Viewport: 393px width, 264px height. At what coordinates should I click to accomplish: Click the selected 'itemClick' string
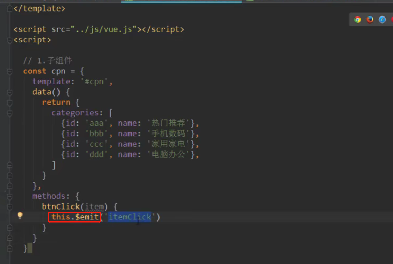click(130, 217)
